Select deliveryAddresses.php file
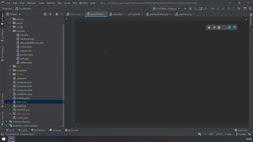The height and width of the screenshot is (142, 253). [32, 43]
